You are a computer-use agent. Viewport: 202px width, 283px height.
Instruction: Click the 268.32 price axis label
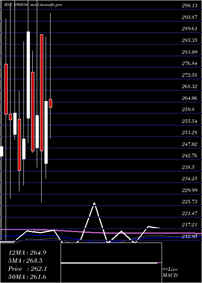(189, 87)
